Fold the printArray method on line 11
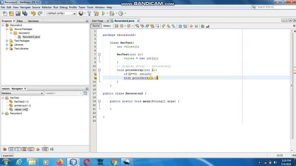The height and width of the screenshot is (166, 296). pyautogui.click(x=99, y=70)
